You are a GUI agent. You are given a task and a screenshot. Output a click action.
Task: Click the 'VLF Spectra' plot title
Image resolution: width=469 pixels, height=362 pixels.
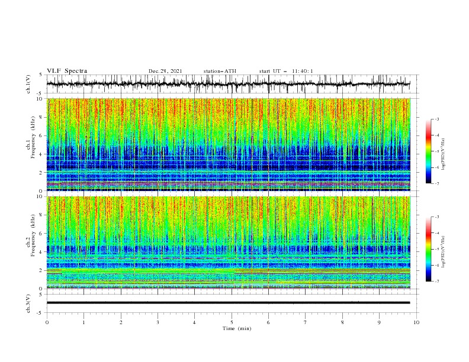click(67, 71)
